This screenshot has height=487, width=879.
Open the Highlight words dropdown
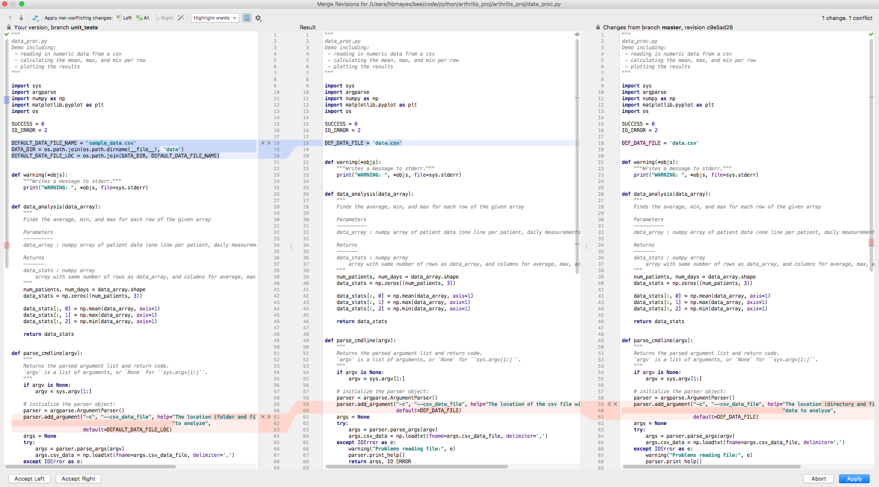[x=215, y=18]
